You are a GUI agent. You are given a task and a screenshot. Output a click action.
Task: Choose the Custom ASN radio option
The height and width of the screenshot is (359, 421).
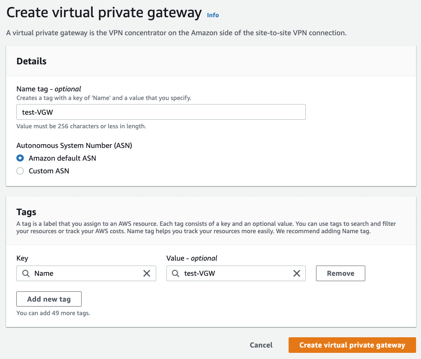coord(20,171)
